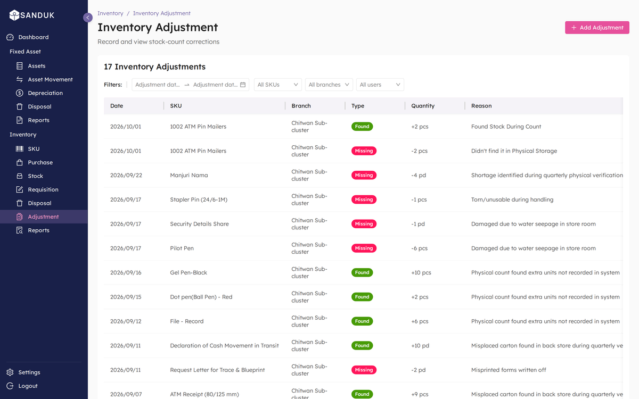Open the All users filter dropdown
The image size is (639, 399).
pos(380,85)
